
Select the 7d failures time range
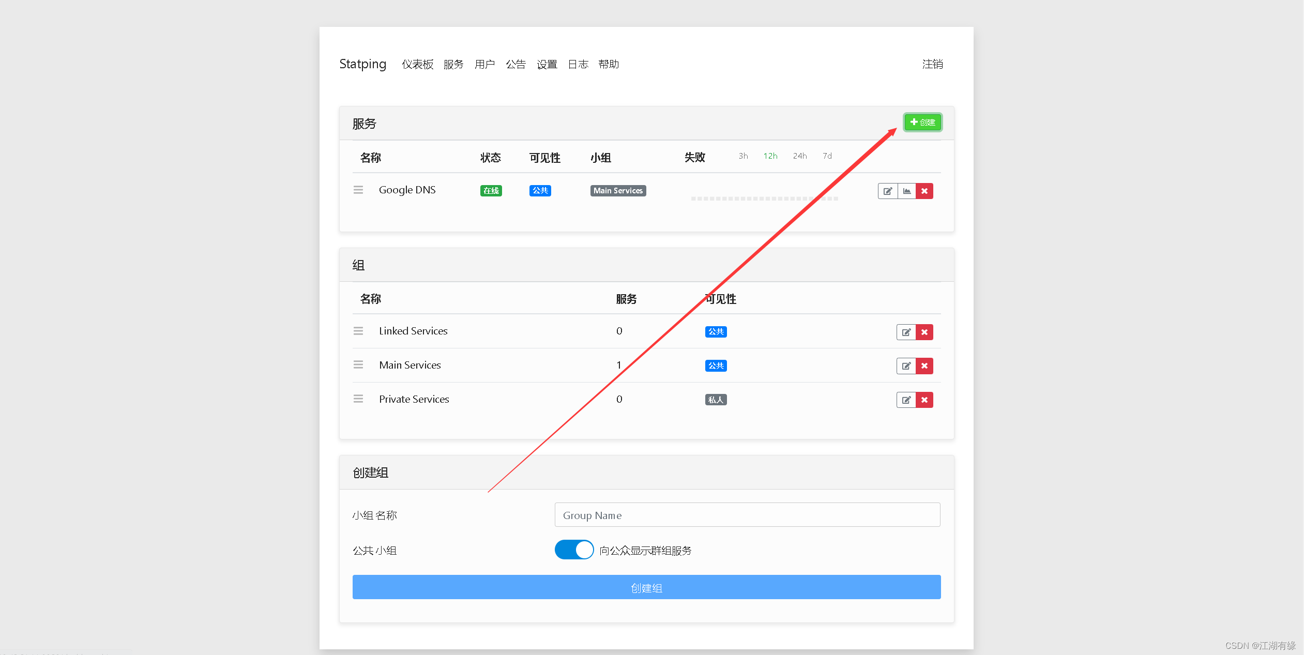tap(827, 156)
